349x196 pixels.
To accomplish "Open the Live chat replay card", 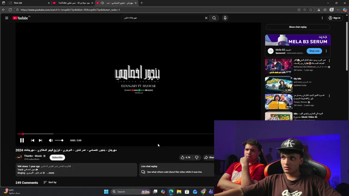I will tap(177, 169).
